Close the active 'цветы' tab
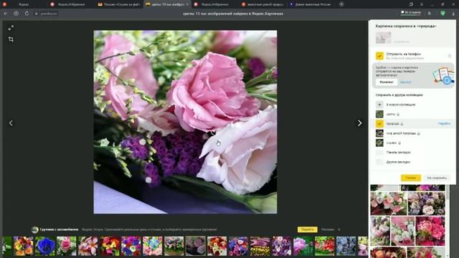Screen dimensions: 459x258 pyautogui.click(x=187, y=4)
